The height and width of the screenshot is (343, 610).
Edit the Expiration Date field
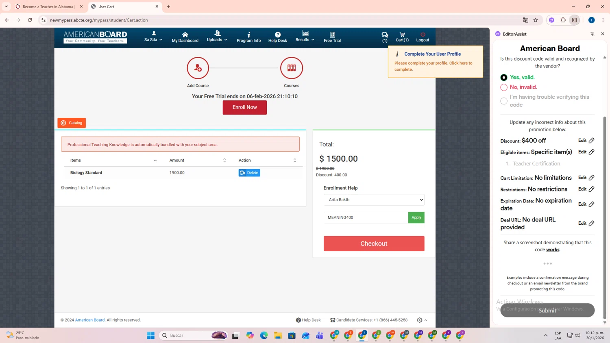point(586,204)
